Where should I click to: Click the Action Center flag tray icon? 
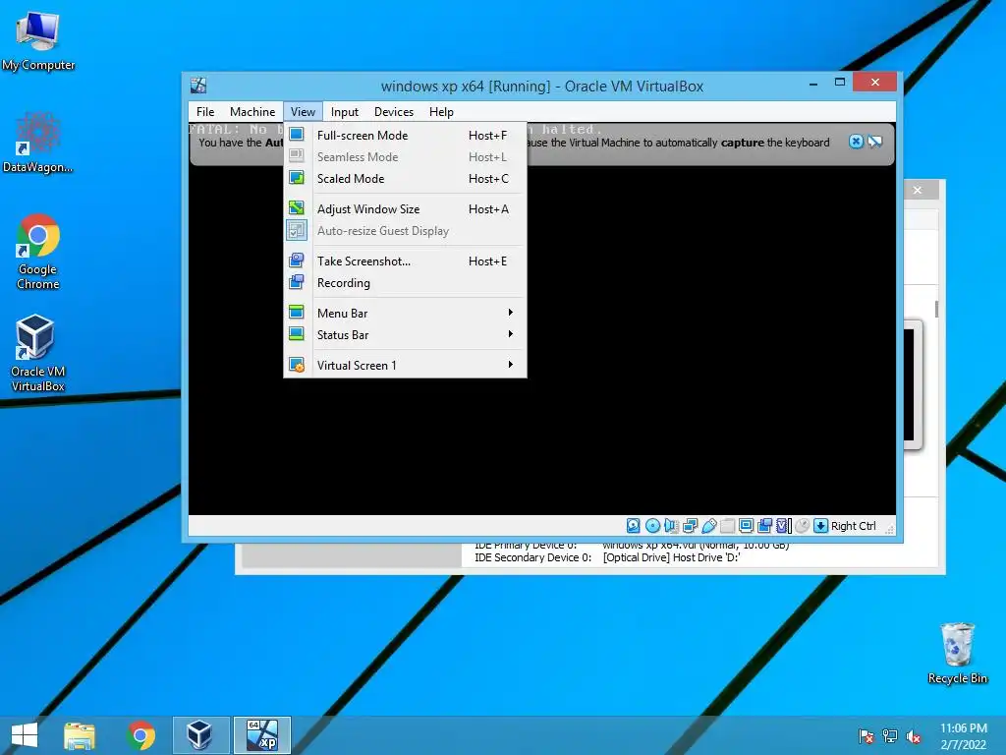(866, 736)
